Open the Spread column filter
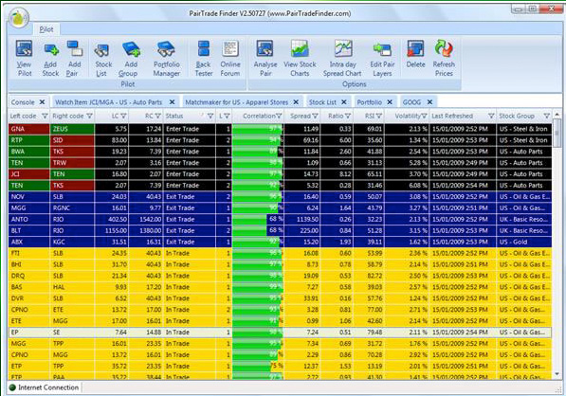This screenshot has height=396, width=566. pos(315,117)
